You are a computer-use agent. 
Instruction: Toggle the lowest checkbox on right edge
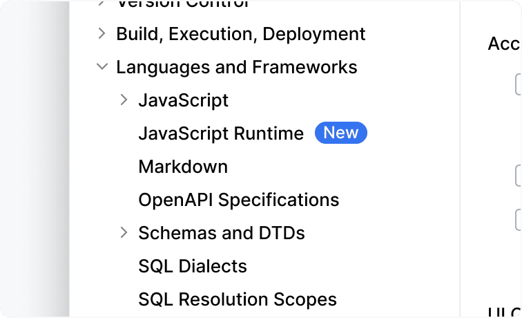tap(519, 219)
